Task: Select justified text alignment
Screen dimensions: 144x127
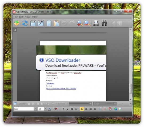Action: point(95,109)
